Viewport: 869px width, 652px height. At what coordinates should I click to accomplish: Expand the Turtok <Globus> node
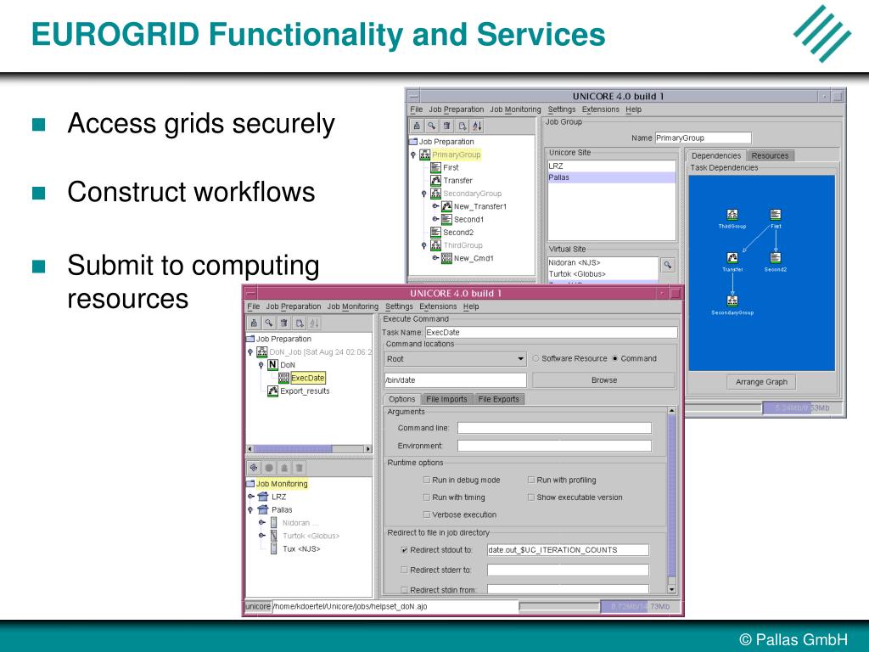click(x=261, y=536)
